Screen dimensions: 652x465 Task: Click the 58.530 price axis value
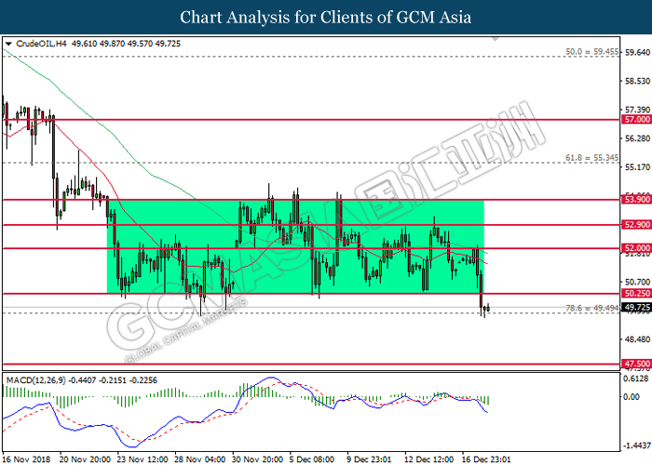point(637,81)
